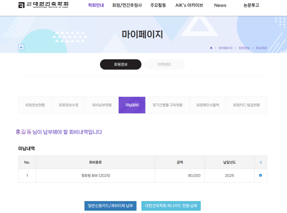Click the 마이페이지 breadcrumb link
Image resolution: width=287 pixels, height=213 pixels.
pyautogui.click(x=225, y=48)
